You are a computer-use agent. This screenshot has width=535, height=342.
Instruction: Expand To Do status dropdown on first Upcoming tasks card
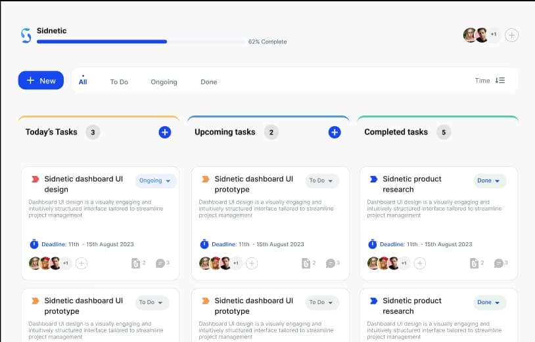321,181
